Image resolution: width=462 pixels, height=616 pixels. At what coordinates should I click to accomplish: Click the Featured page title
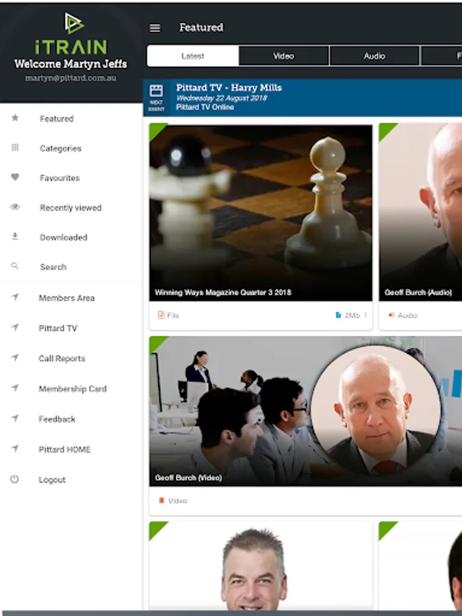[201, 27]
